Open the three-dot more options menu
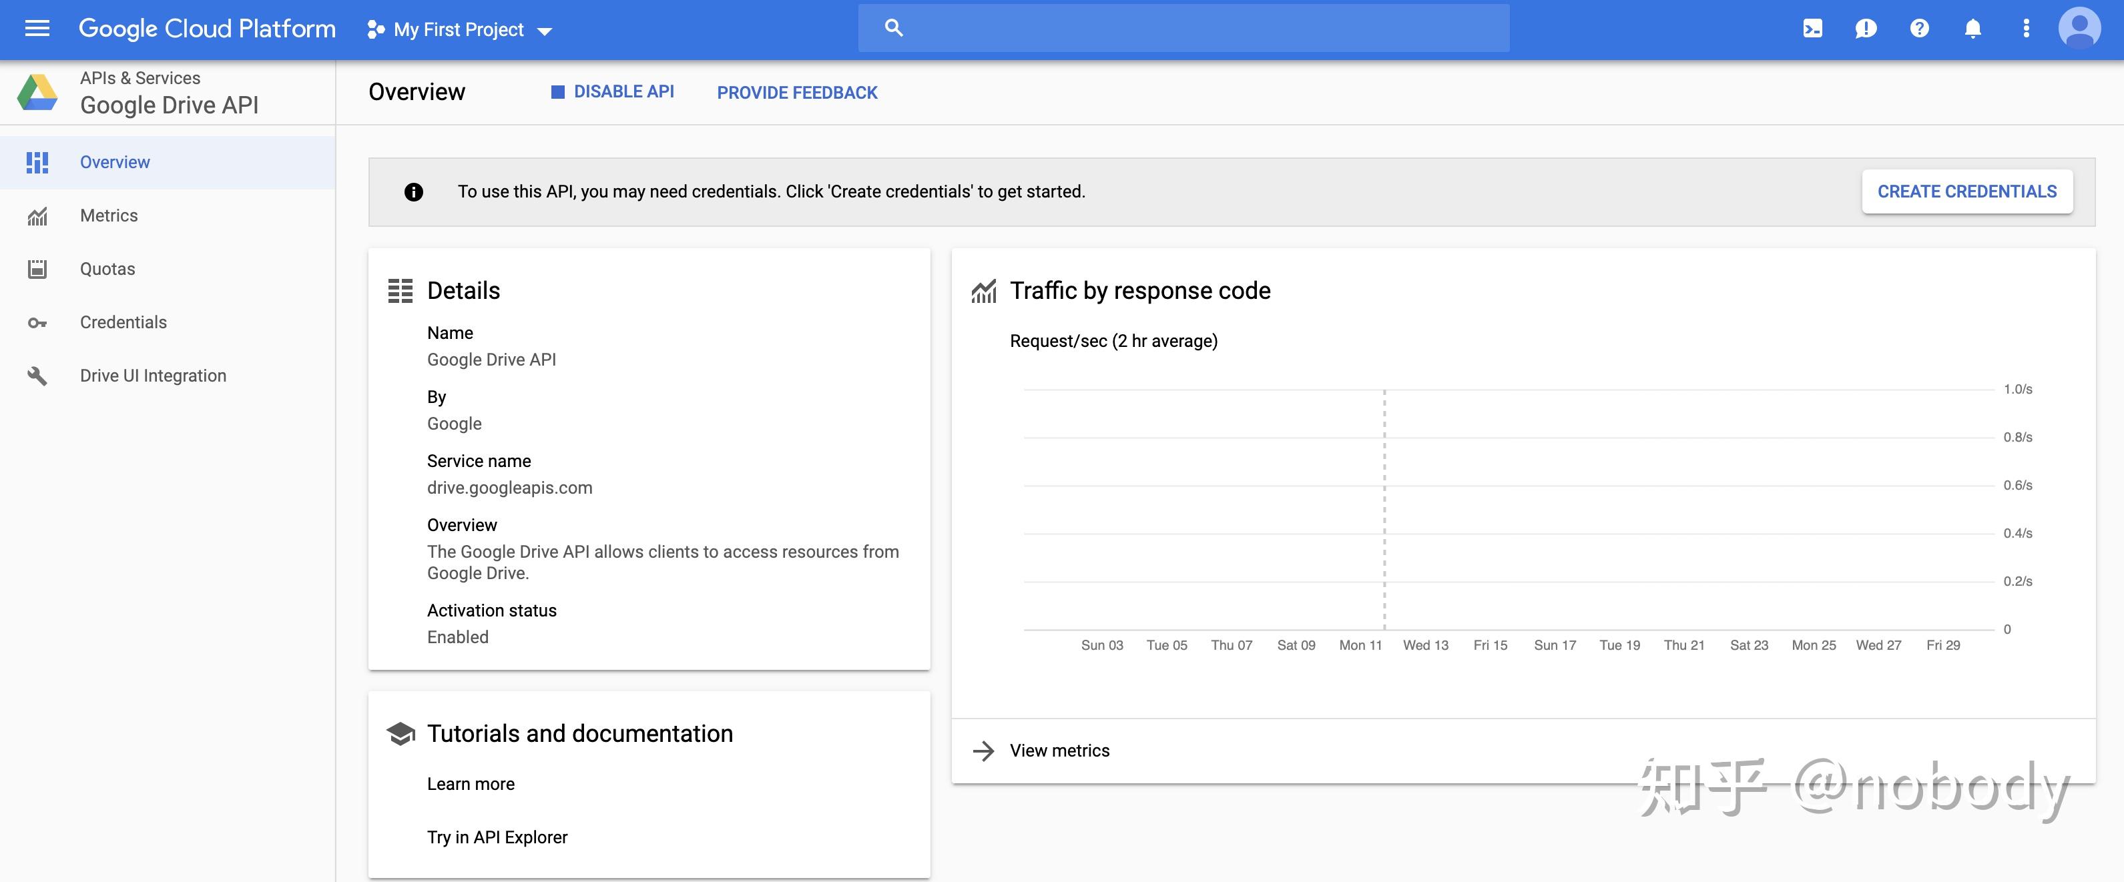 coord(2026,28)
